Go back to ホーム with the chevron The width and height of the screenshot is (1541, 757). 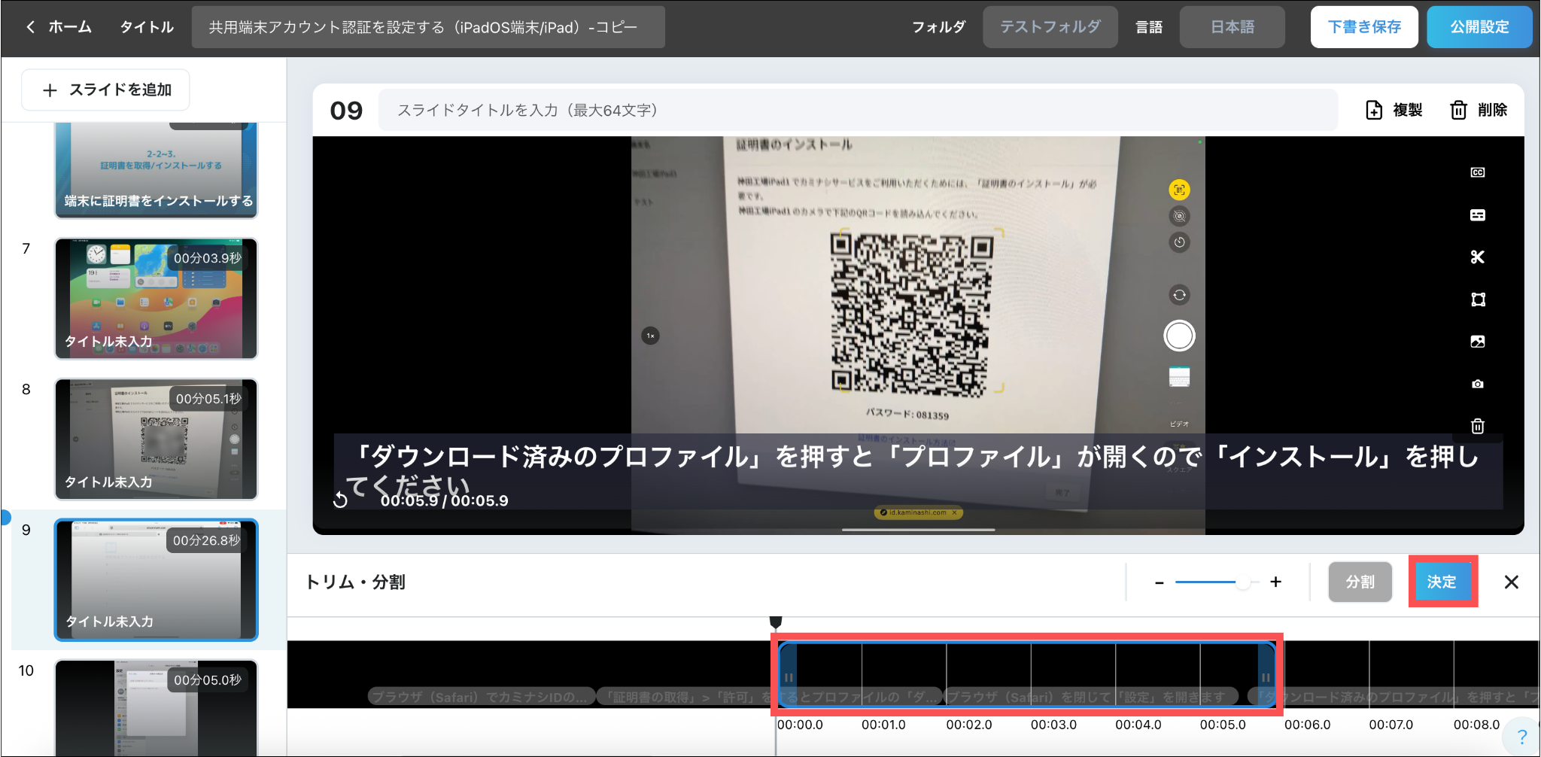(x=30, y=27)
